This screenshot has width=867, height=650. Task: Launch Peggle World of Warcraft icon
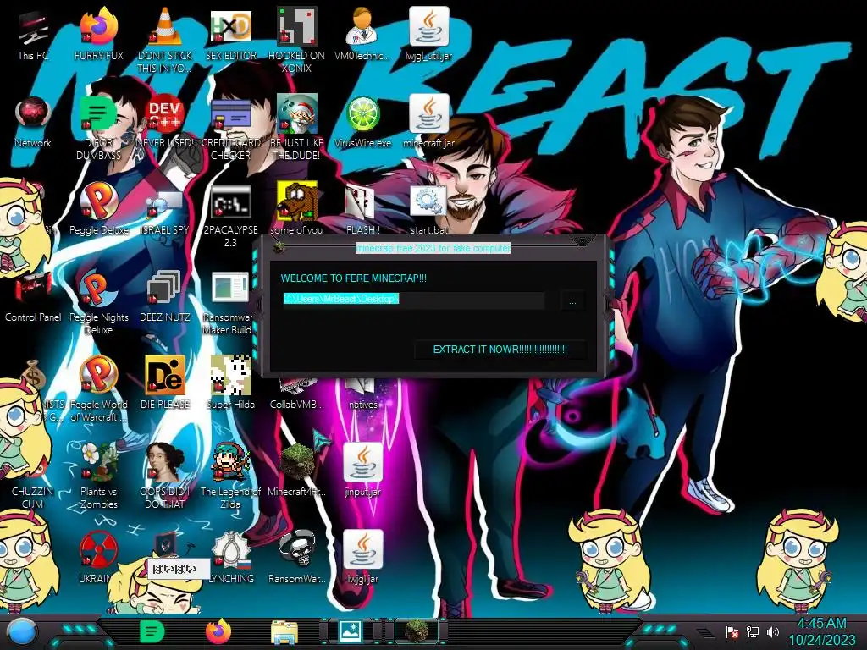tap(99, 390)
